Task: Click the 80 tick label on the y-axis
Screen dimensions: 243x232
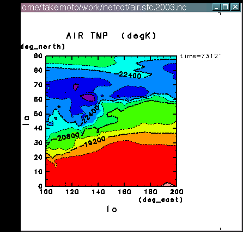Action: pos(38,70)
